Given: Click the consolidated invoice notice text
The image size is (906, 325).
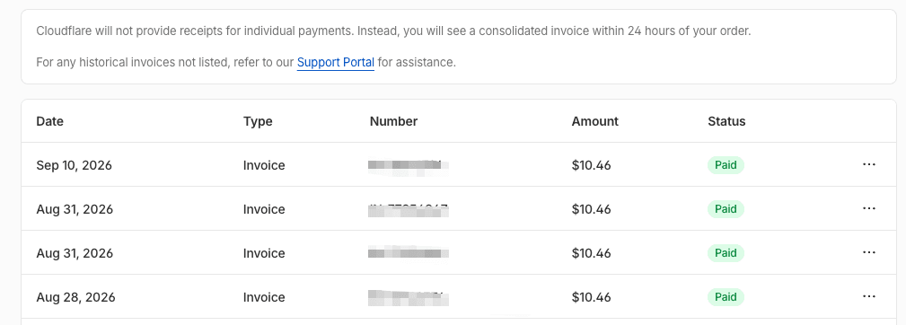Looking at the screenshot, I should pos(393,31).
